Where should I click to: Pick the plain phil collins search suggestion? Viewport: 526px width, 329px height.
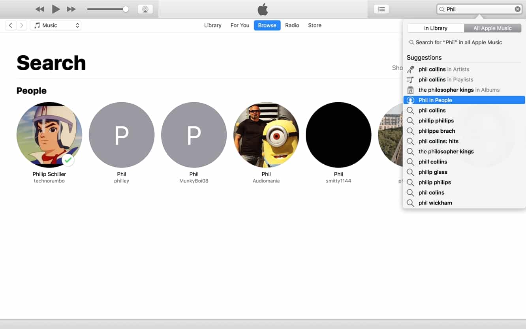pos(464,110)
